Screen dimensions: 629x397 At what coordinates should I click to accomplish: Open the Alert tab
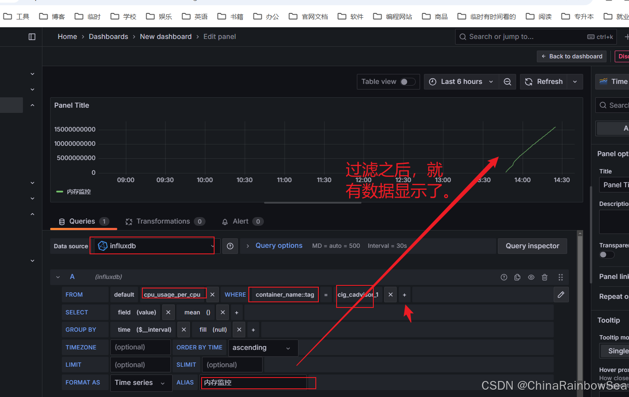(241, 221)
